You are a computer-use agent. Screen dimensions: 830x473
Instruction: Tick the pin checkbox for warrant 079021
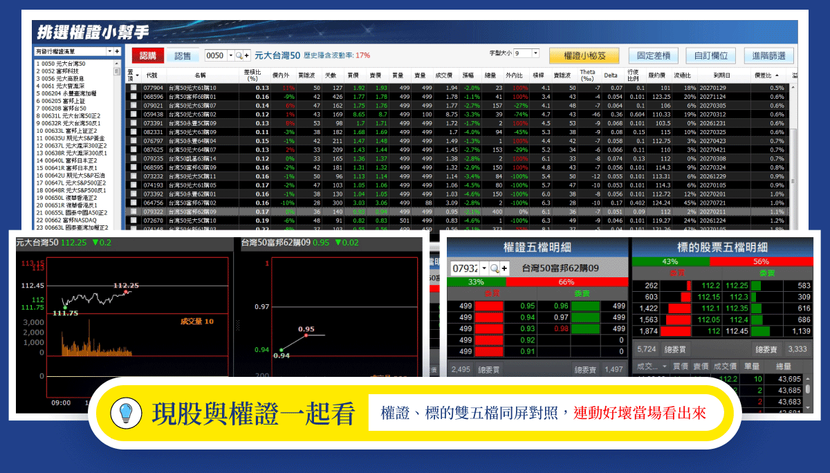[x=133, y=106]
